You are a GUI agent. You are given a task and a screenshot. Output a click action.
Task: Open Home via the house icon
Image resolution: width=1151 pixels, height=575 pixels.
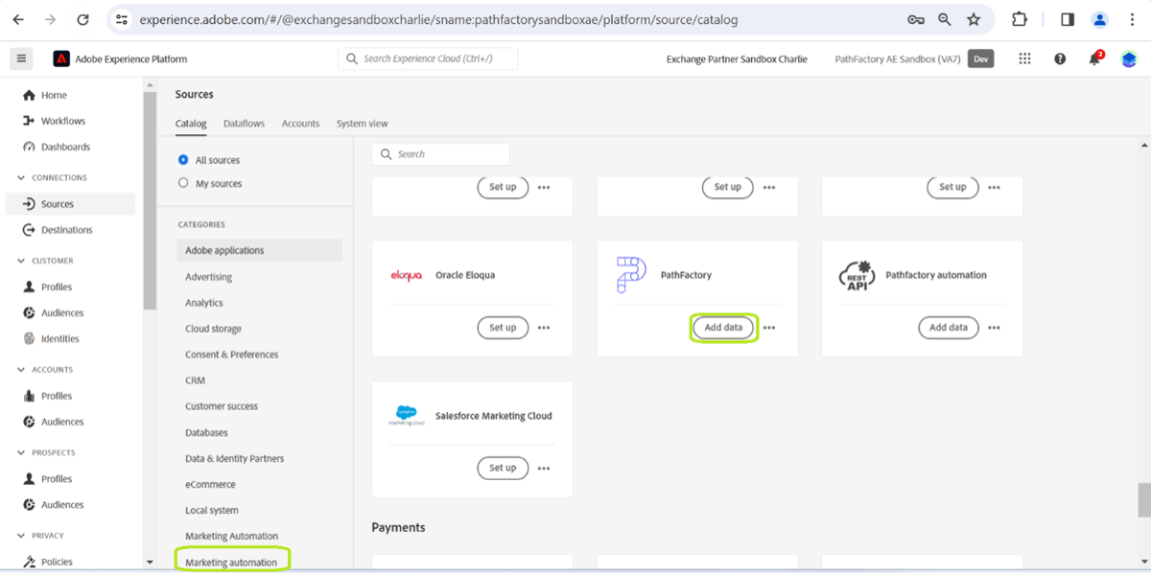(45, 95)
